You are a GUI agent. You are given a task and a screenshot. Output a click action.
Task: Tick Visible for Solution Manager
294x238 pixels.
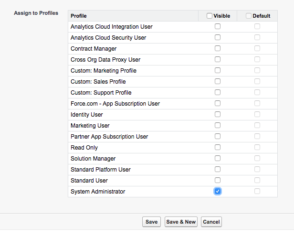pos(218,158)
